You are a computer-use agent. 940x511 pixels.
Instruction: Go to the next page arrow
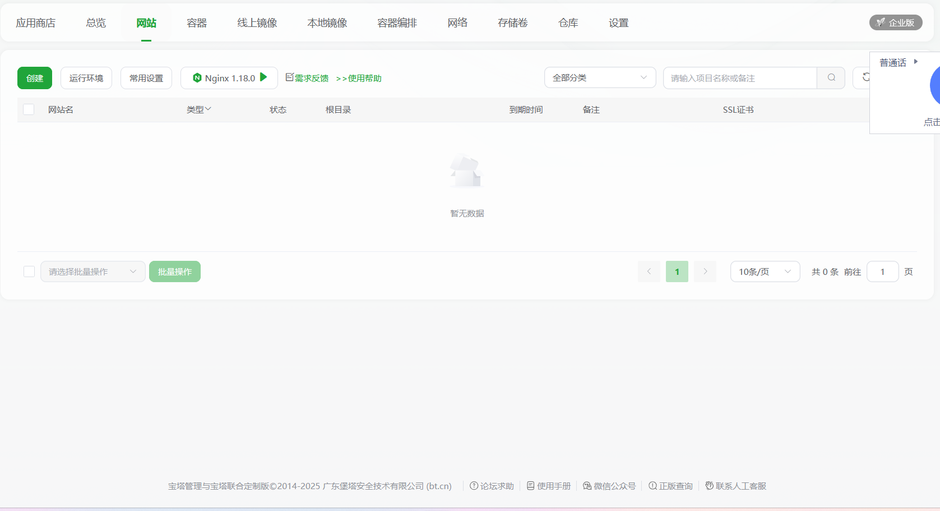point(705,271)
